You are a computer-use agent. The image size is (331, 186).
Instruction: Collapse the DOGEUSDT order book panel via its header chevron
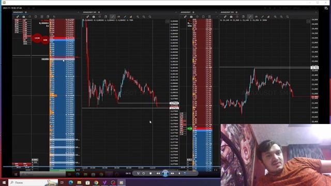(79, 12)
